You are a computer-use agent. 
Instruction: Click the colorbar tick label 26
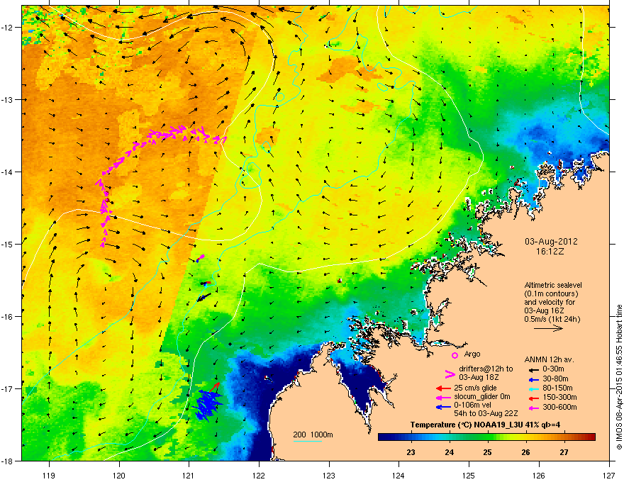pos(525,452)
